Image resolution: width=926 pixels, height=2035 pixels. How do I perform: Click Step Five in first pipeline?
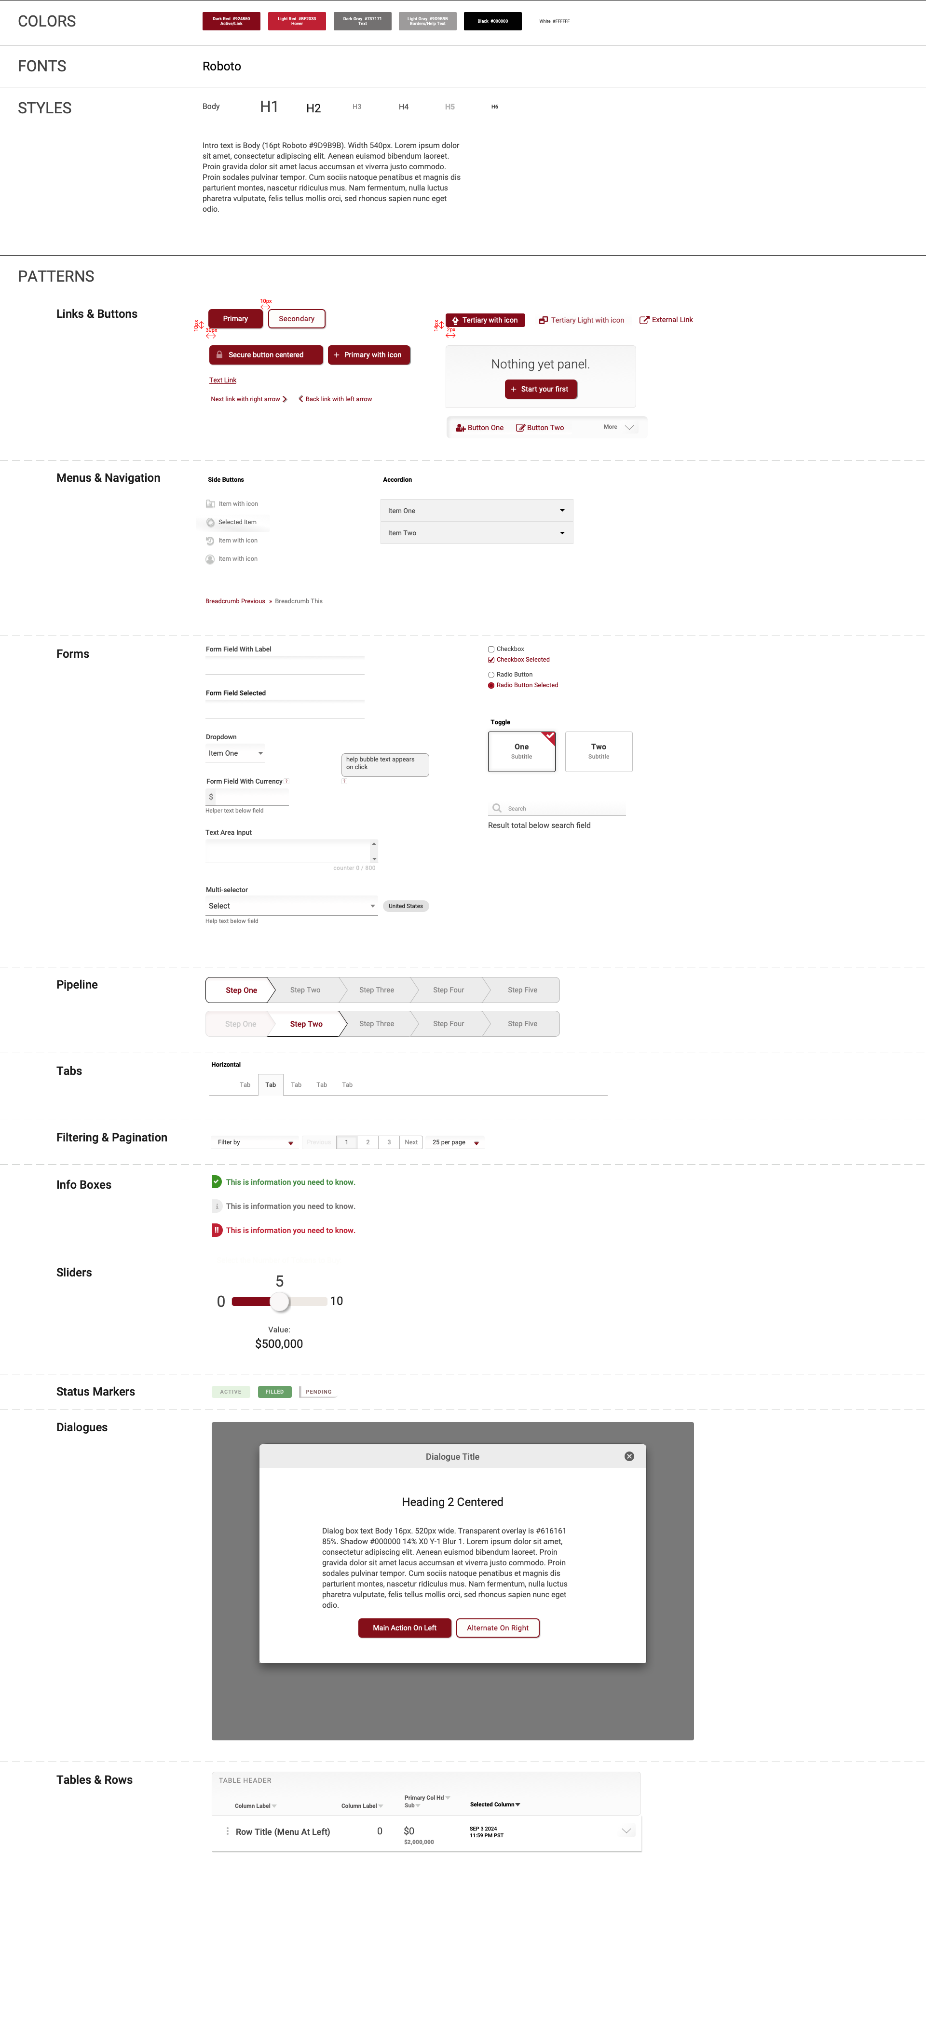(522, 990)
